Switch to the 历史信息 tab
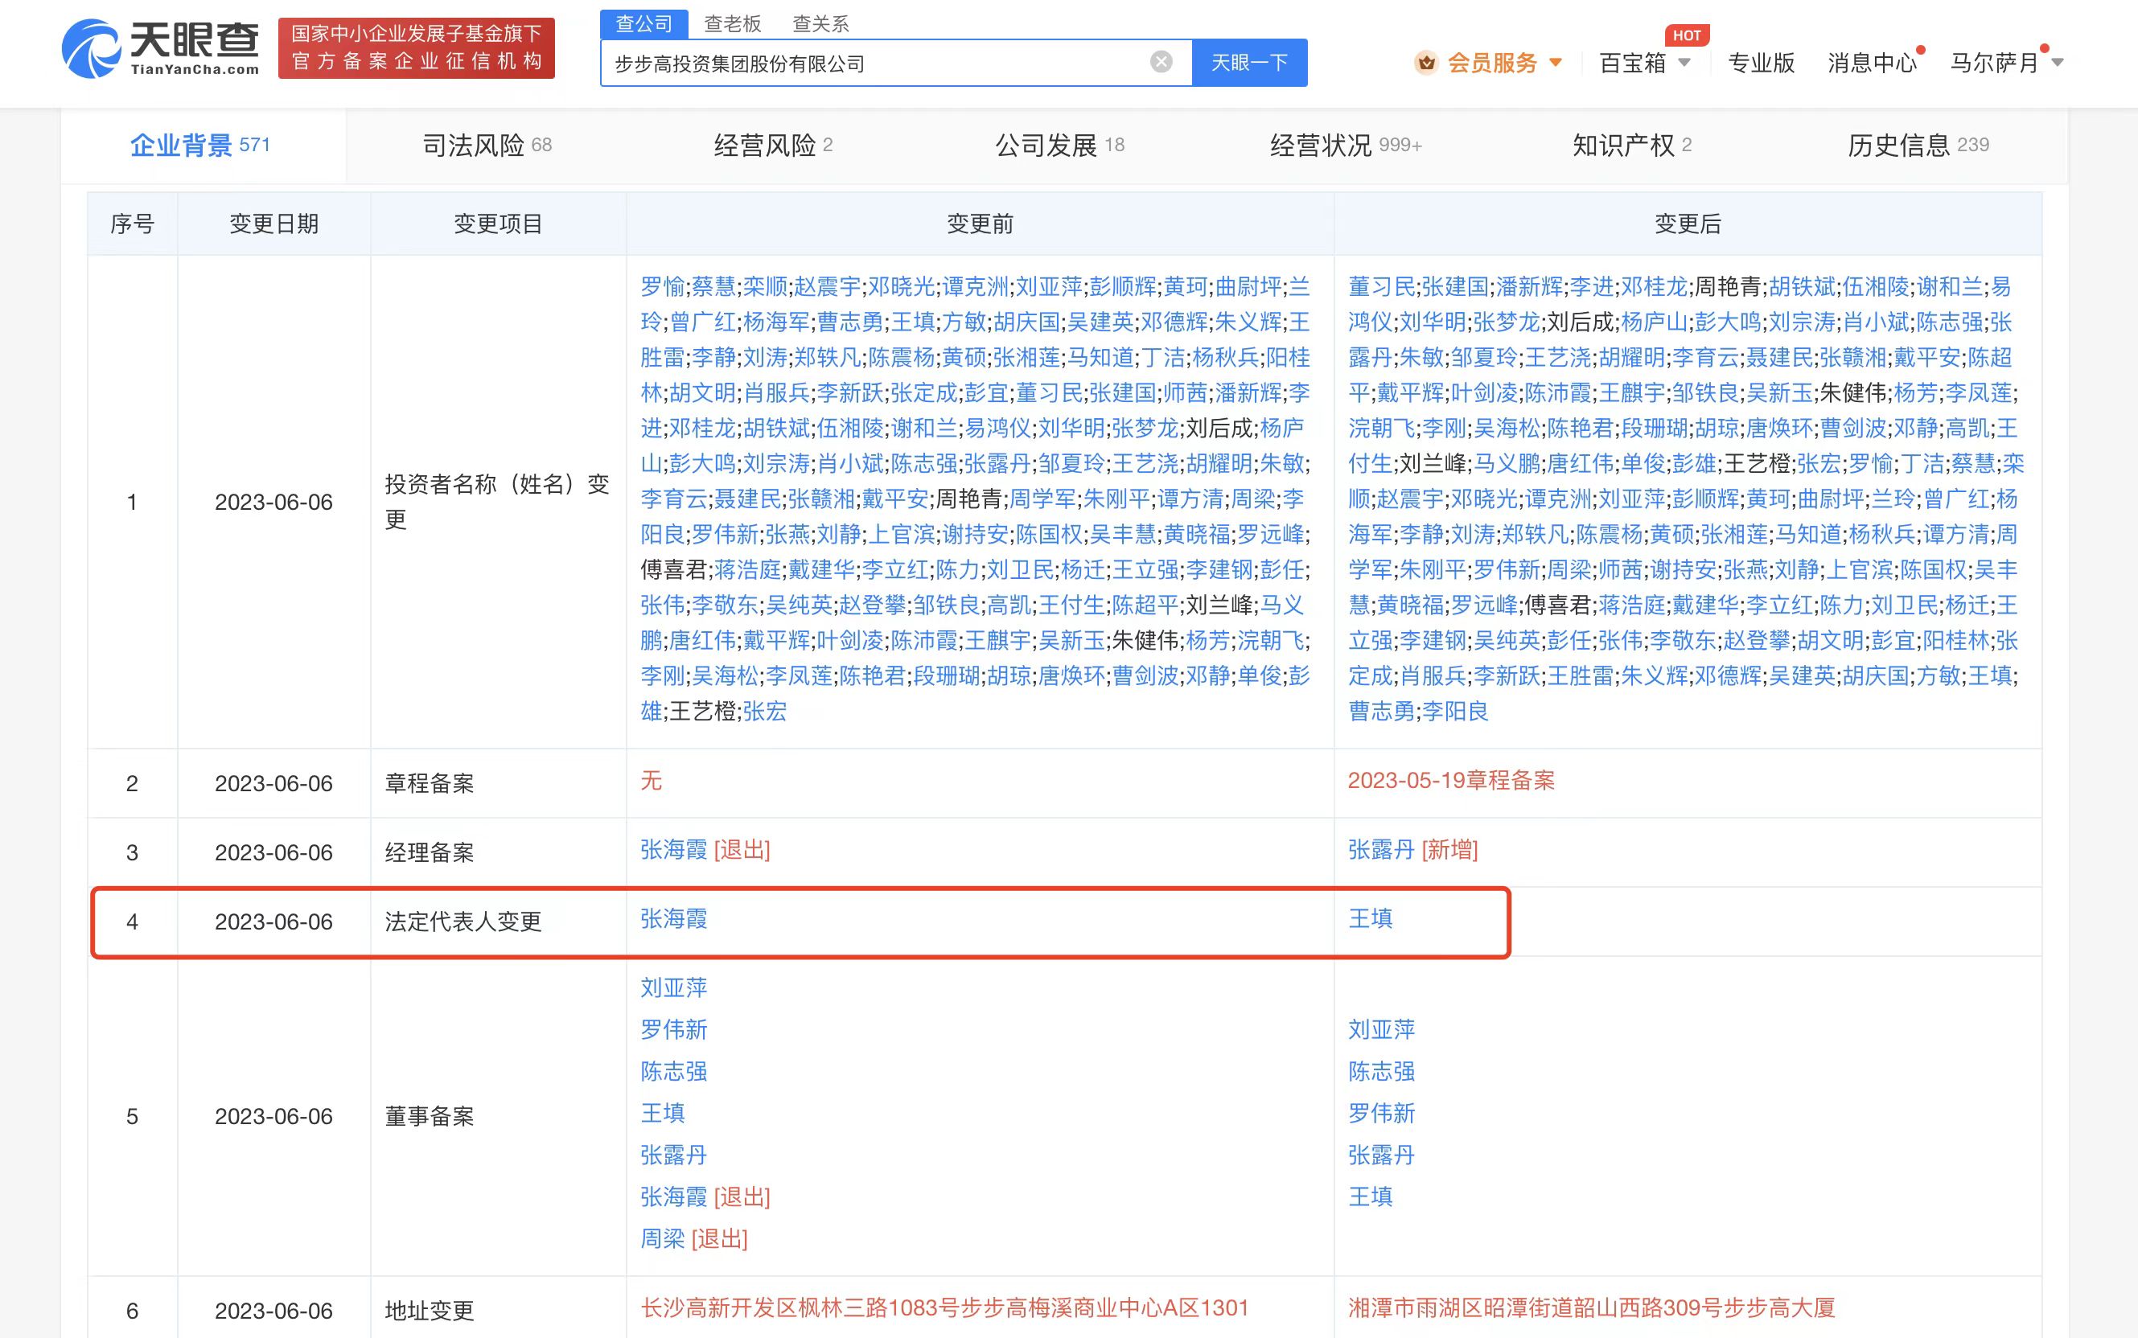 1918,145
